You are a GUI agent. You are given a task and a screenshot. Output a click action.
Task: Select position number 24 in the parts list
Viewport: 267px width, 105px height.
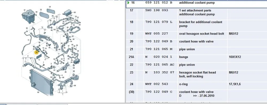tap(131, 84)
